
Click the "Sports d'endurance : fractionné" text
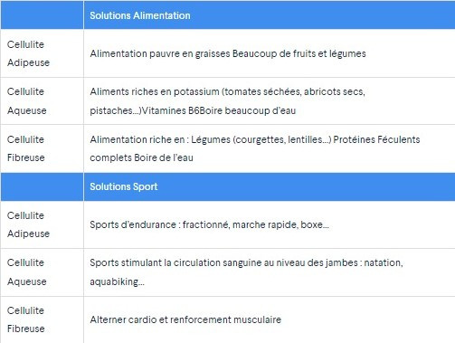159,224
